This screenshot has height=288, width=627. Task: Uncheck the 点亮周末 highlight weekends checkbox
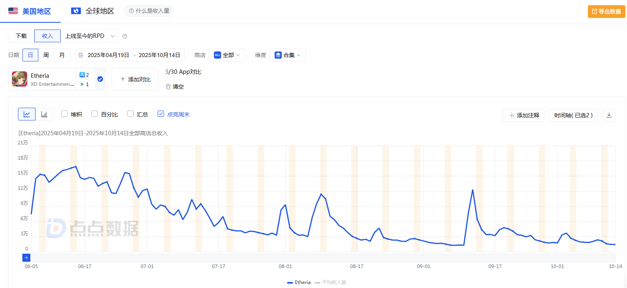pyautogui.click(x=161, y=114)
